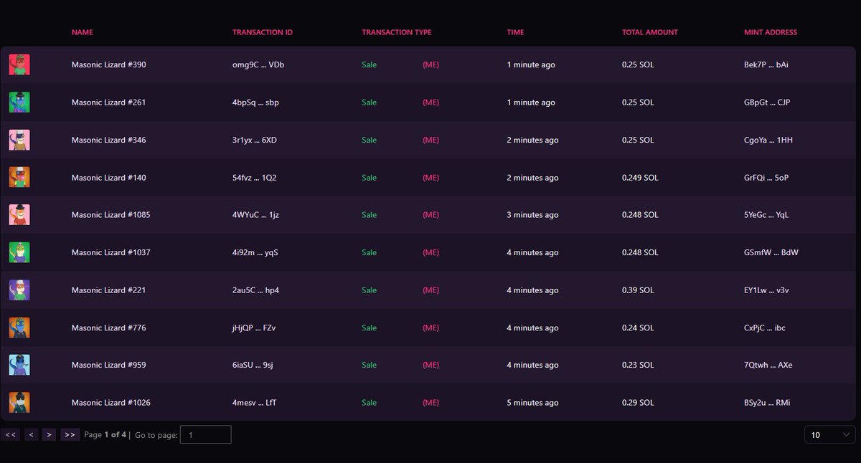Viewport: 861px width, 463px height.
Task: Sort by TRANSACTION TYPE column header
Action: (397, 32)
